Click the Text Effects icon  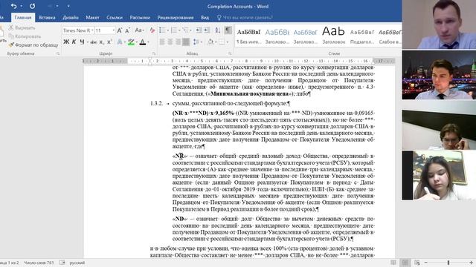pos(120,42)
